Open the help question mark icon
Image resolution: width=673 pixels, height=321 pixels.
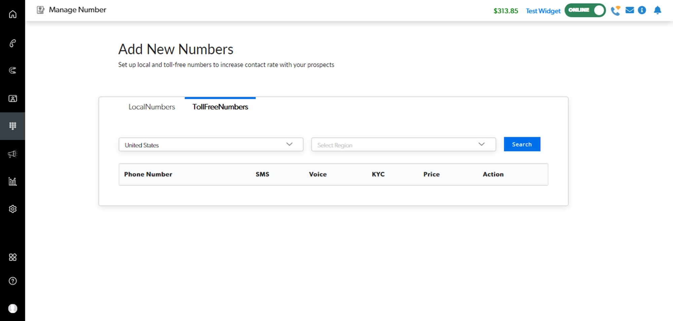[x=12, y=281]
